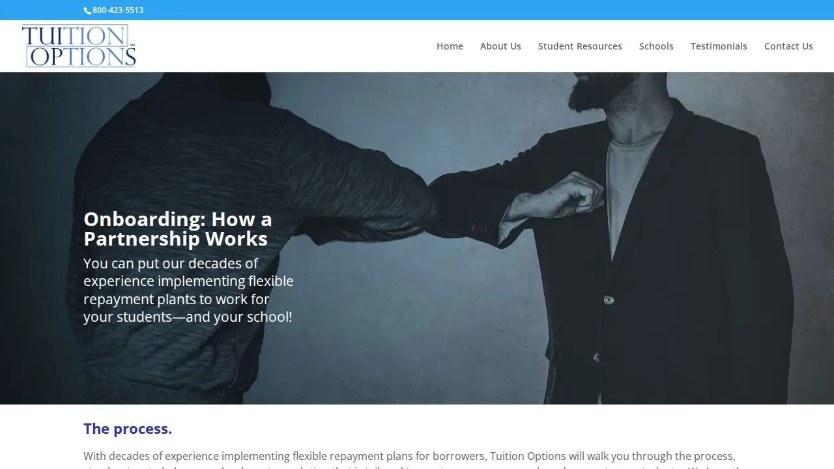Navigate to Contact Us

tap(788, 46)
